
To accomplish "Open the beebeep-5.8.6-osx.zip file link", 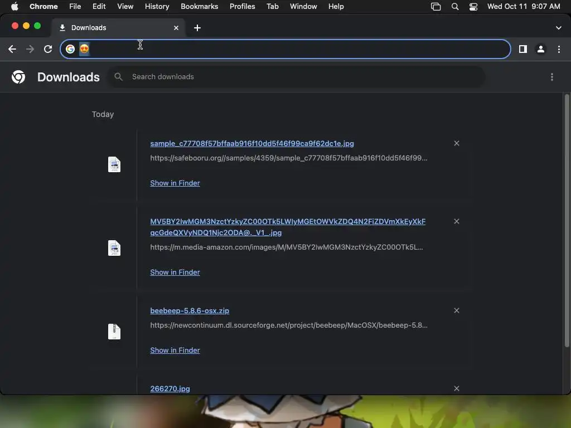I will [190, 310].
